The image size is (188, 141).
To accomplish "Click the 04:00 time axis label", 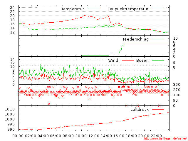I will click(x=43, y=136).
